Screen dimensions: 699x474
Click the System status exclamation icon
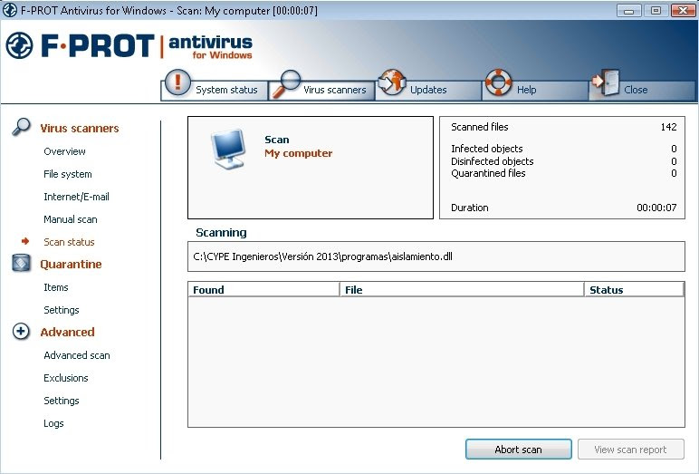click(x=177, y=82)
